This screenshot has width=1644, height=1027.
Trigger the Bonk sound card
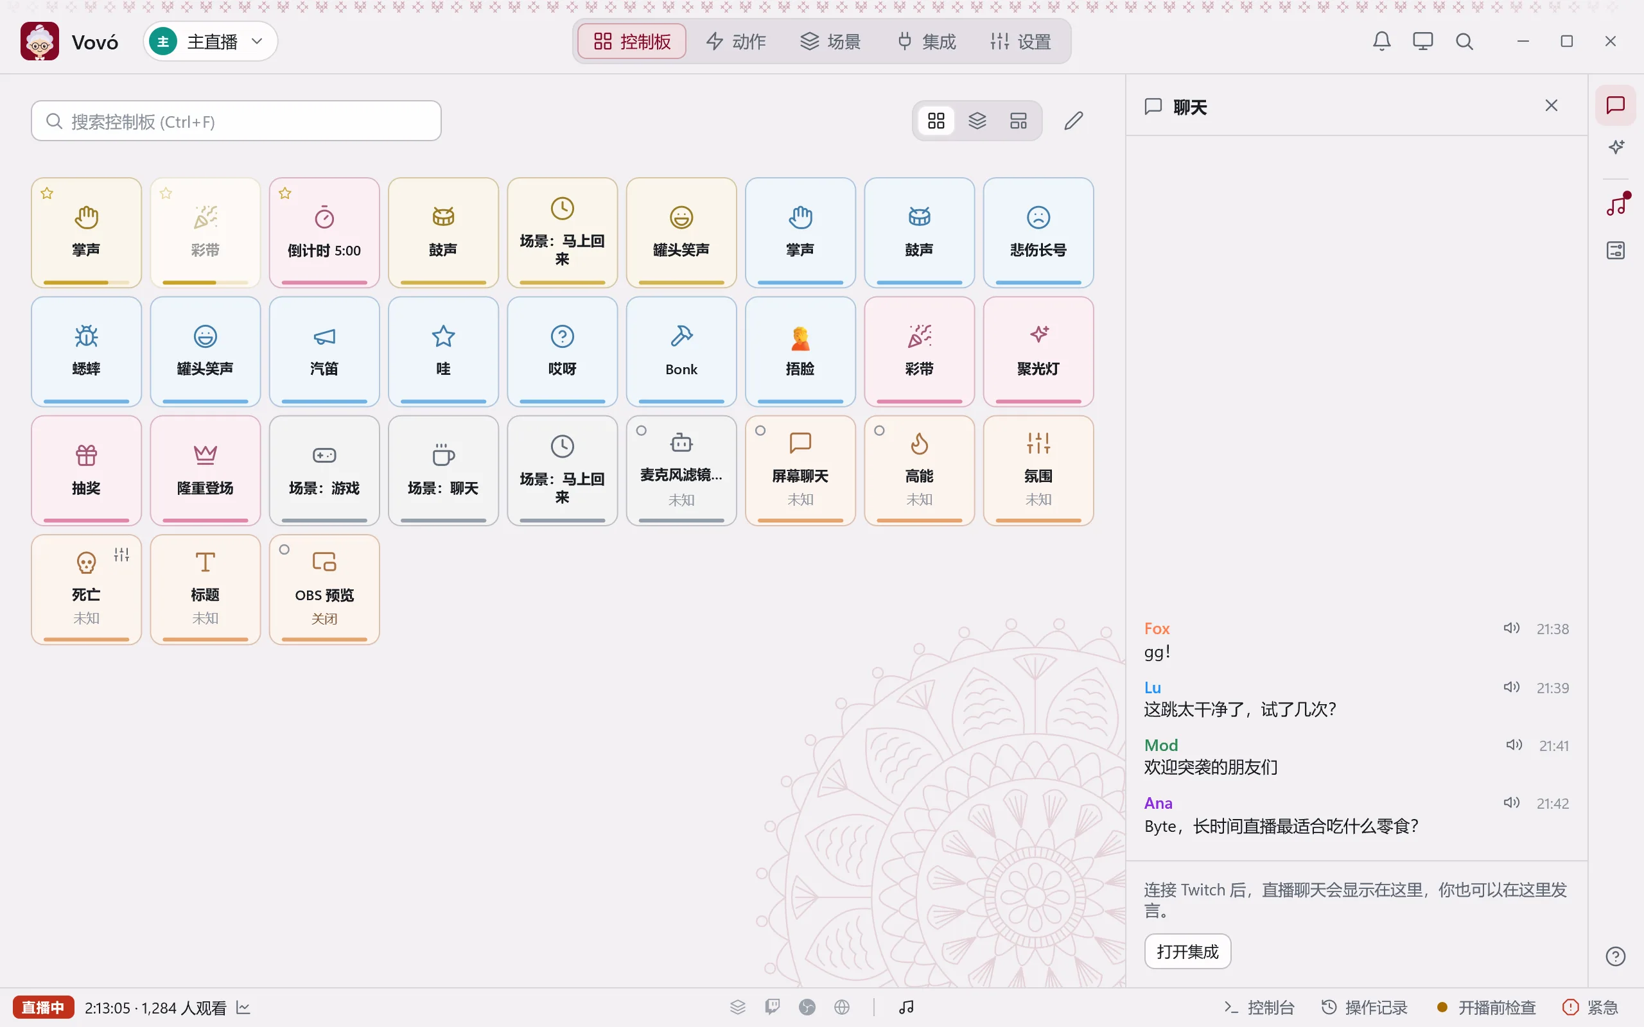pos(681,351)
